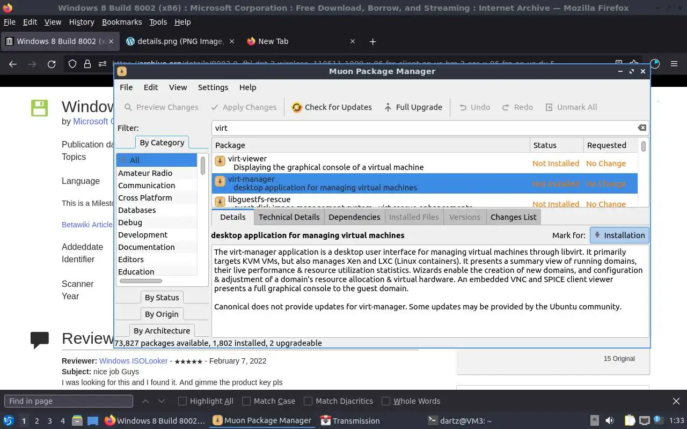This screenshot has height=429, width=687.
Task: Start a Full Upgrade in Muon
Action: pyautogui.click(x=413, y=107)
